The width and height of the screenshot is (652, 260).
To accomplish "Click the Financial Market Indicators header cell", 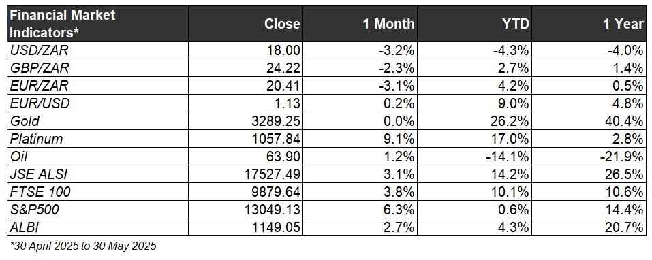I will coord(97,24).
